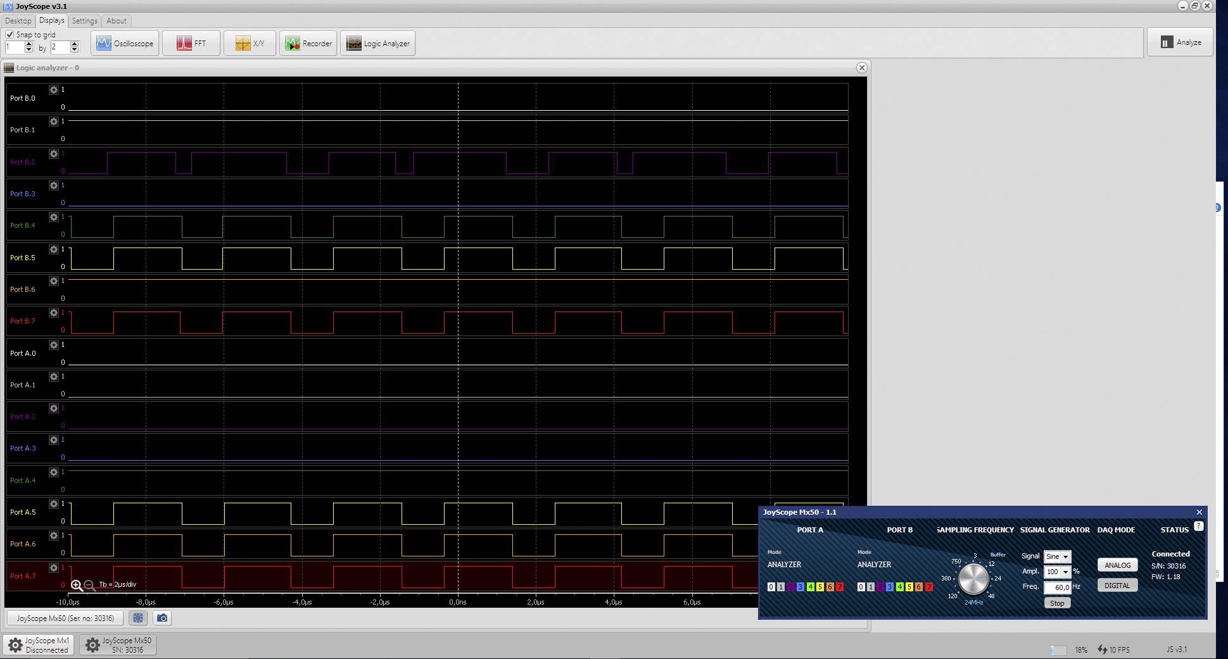Open the FFT display
This screenshot has height=659, width=1228.
(x=191, y=43)
